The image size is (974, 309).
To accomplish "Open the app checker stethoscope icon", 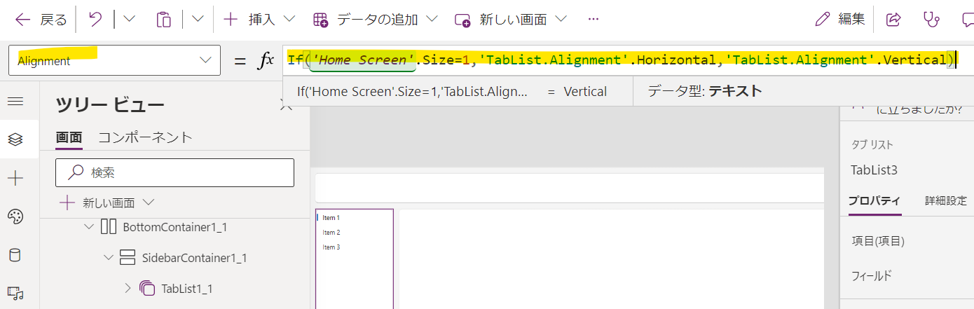I will 931,20.
